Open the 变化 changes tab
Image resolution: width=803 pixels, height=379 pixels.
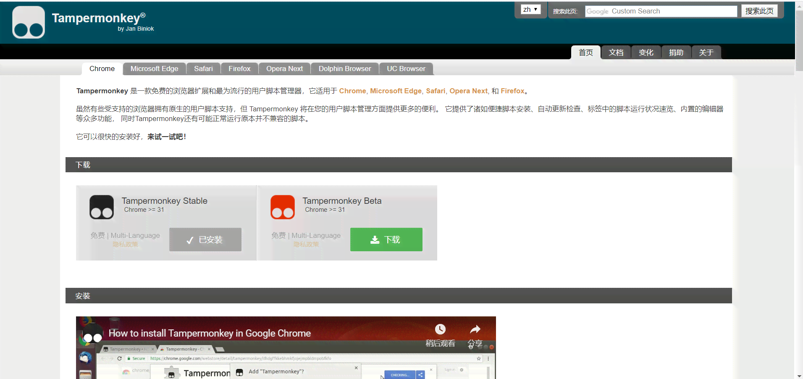pyautogui.click(x=646, y=53)
